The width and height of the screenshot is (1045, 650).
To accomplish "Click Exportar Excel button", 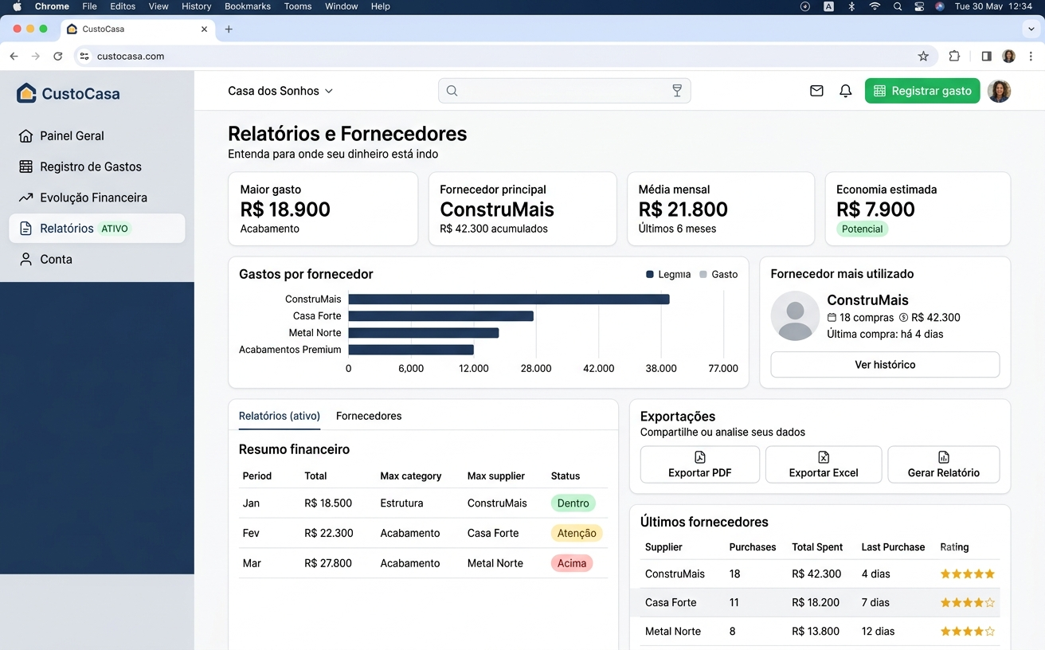I will click(x=824, y=464).
